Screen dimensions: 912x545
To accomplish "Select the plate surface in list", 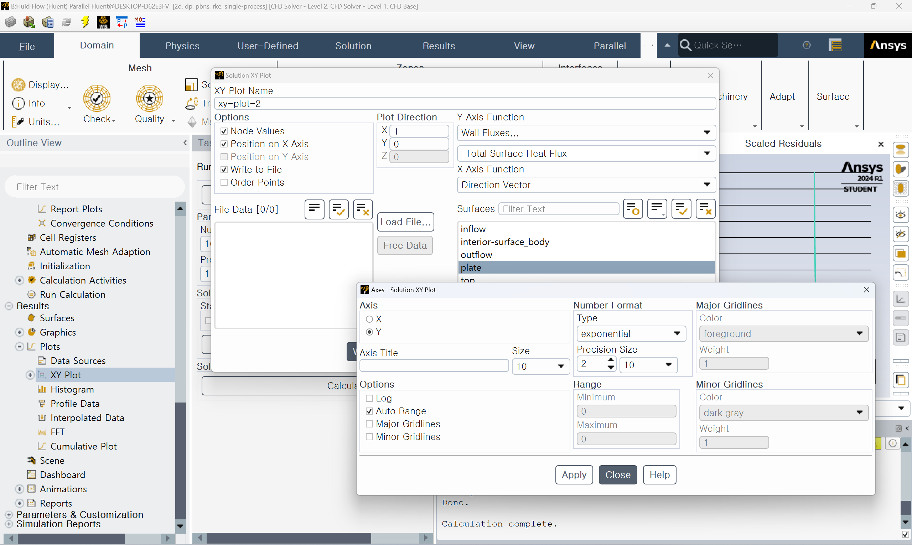I will tap(586, 268).
